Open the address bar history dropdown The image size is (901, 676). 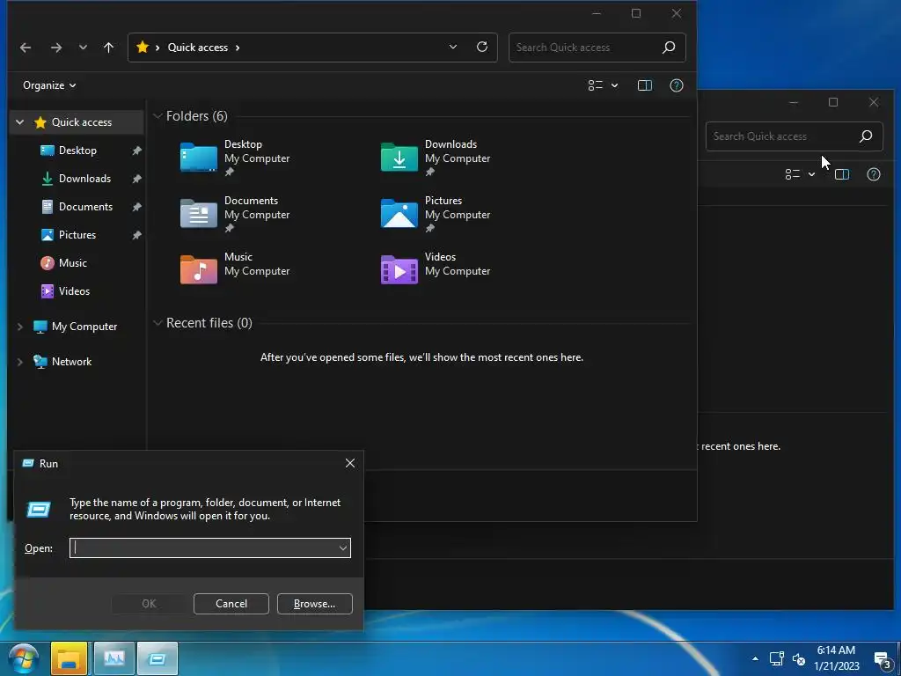pyautogui.click(x=453, y=48)
